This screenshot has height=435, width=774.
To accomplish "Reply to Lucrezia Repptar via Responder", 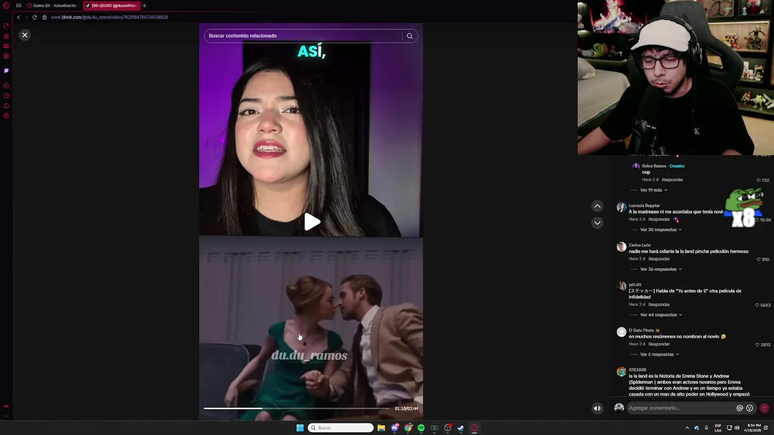I will [x=659, y=219].
